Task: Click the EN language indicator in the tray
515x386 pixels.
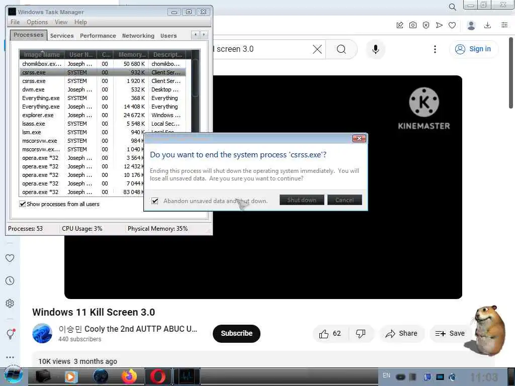Action: 386,375
